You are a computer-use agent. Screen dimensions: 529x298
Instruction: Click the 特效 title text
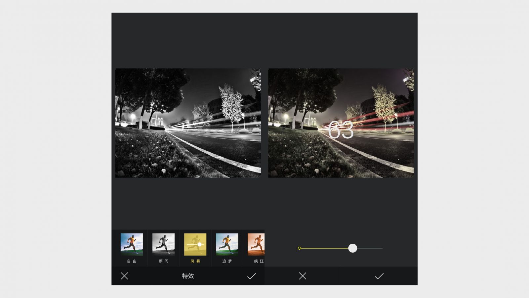click(x=188, y=276)
